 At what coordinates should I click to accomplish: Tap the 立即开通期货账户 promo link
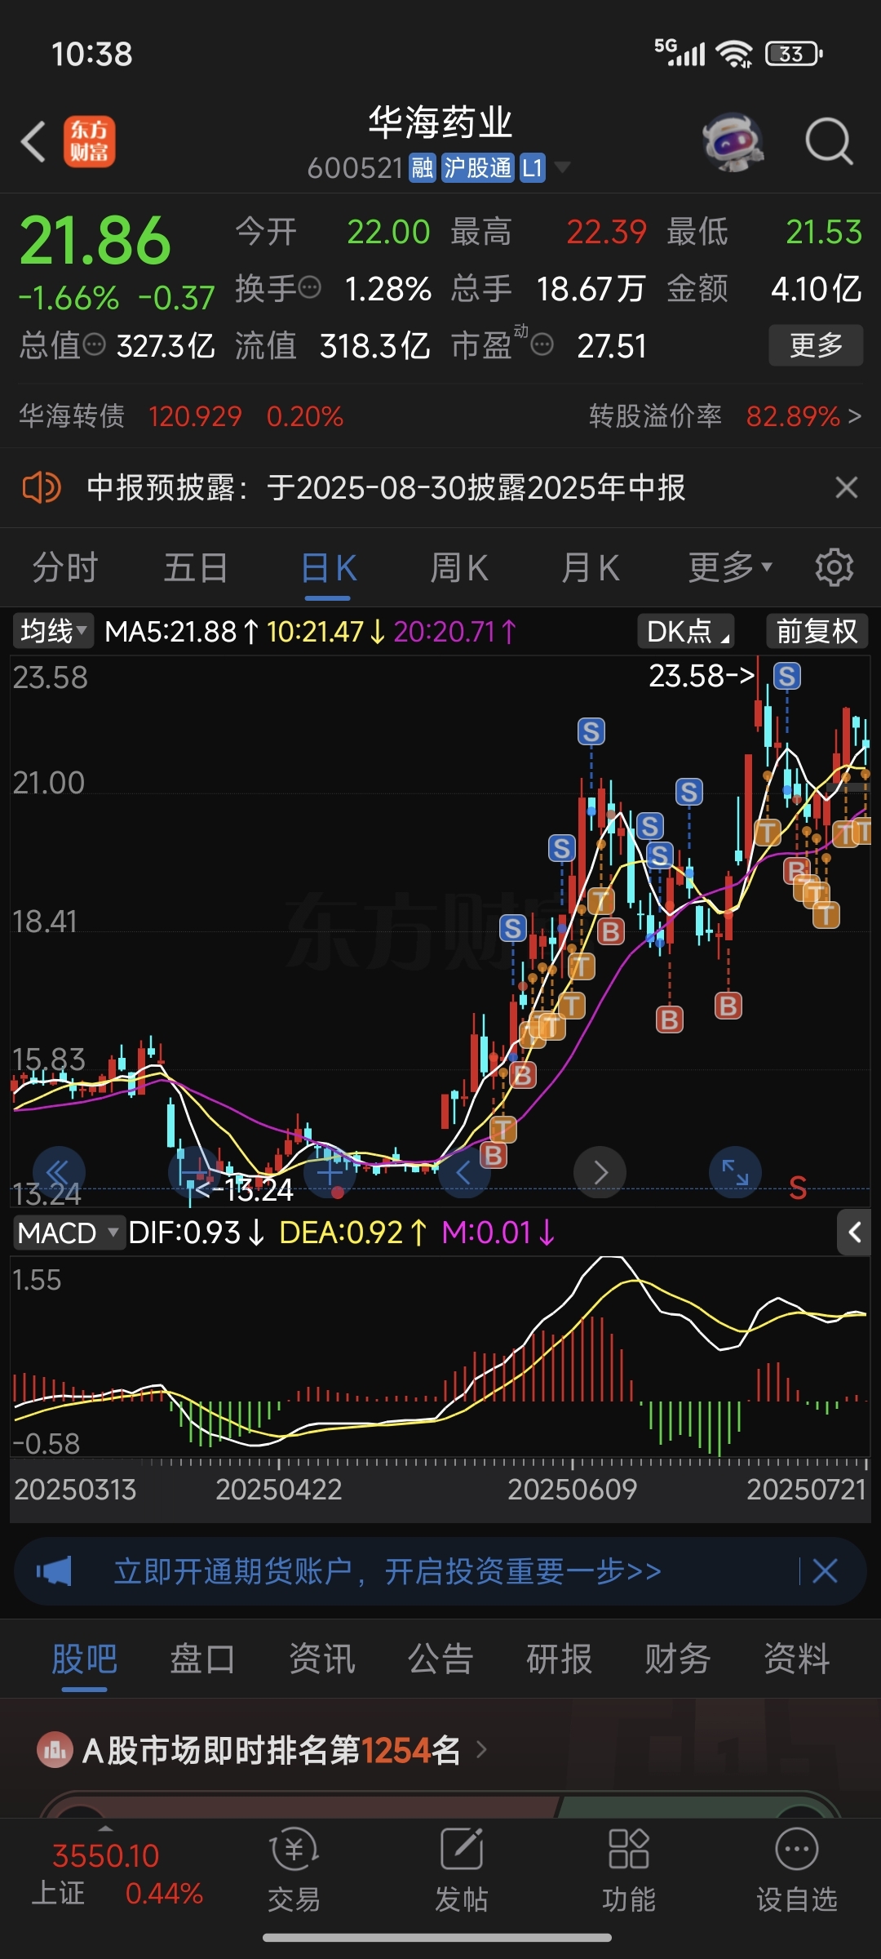pyautogui.click(x=388, y=1570)
